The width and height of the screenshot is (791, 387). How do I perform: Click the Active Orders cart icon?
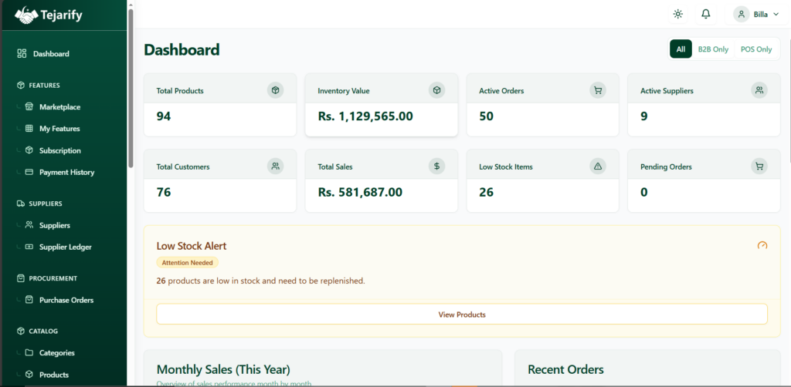click(598, 90)
